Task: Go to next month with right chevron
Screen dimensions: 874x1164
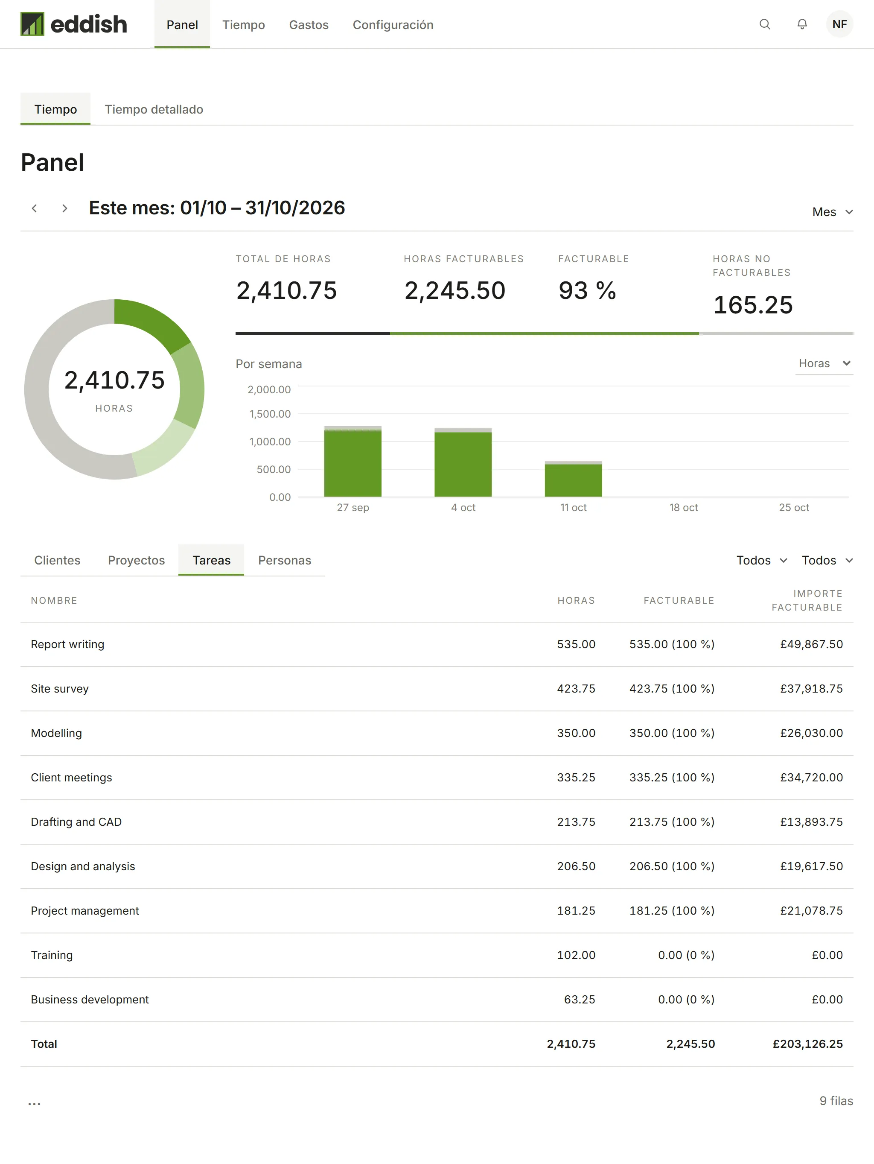Action: click(64, 208)
